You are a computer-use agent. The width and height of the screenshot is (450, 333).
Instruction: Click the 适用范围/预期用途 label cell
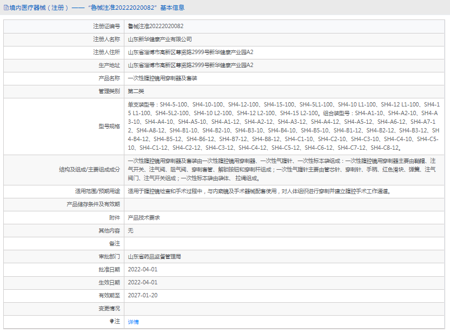64,191
